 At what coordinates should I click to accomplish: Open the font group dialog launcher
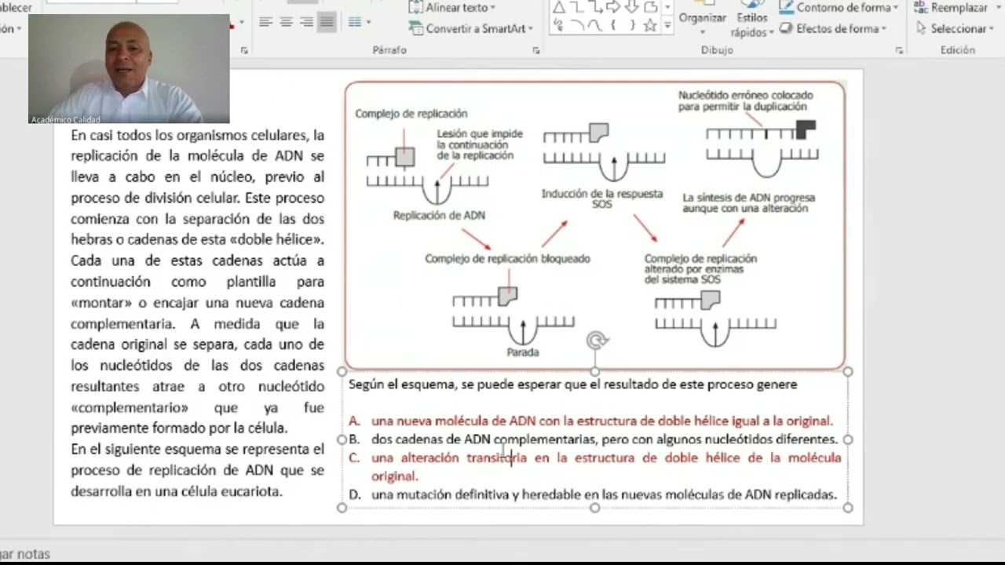(244, 50)
